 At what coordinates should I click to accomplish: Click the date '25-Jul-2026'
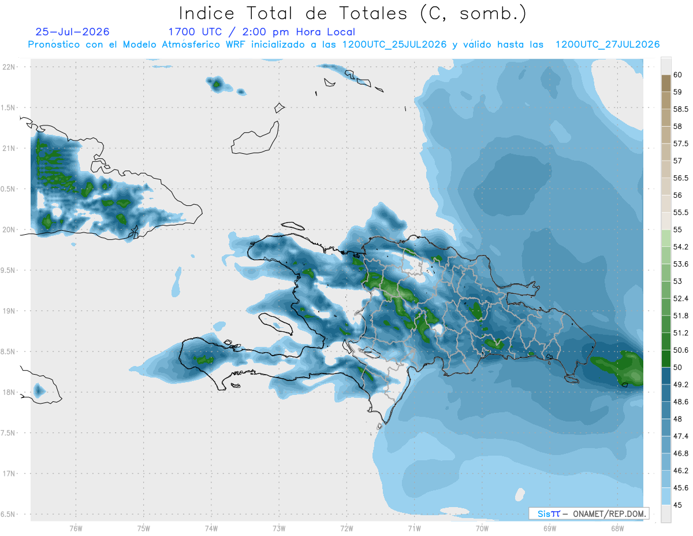[x=72, y=32]
